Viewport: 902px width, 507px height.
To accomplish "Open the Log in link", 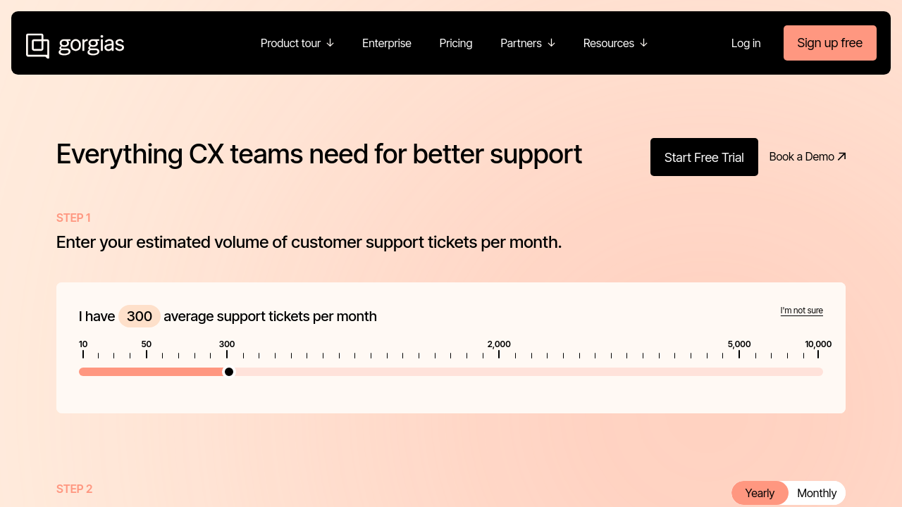I will [746, 43].
